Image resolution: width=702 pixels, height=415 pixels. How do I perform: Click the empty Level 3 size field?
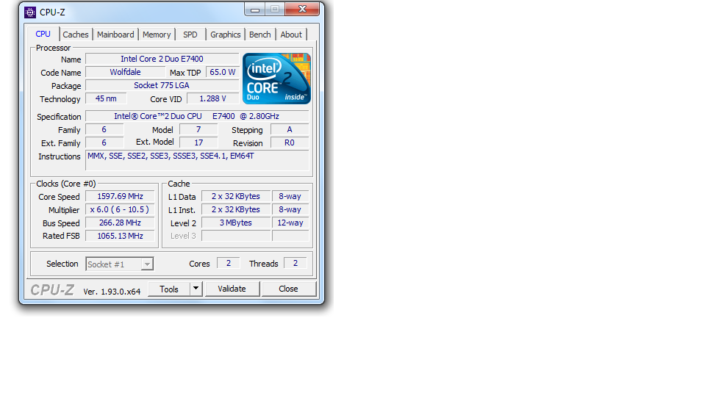(236, 236)
